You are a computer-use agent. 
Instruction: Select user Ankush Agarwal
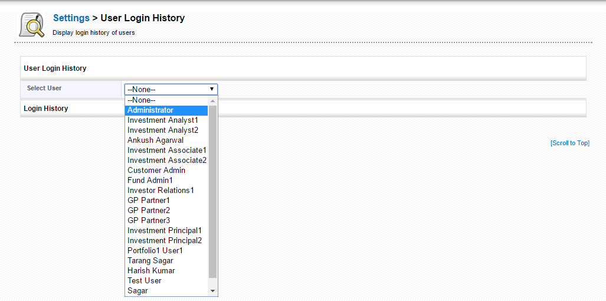(x=155, y=140)
